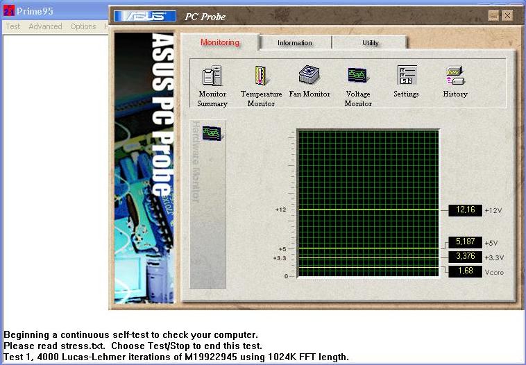This screenshot has height=365, width=526.
Task: Open the Monitor Summary icon
Action: point(212,76)
